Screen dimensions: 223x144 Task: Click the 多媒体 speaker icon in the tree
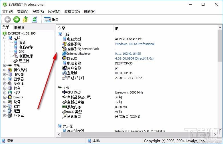coord(10,84)
